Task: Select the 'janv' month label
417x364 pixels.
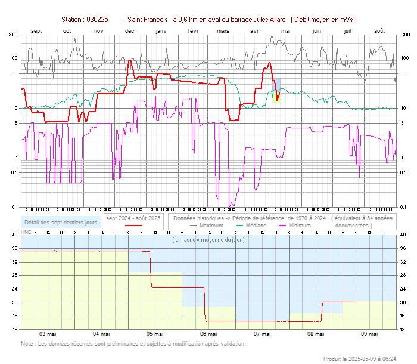Action: (161, 31)
